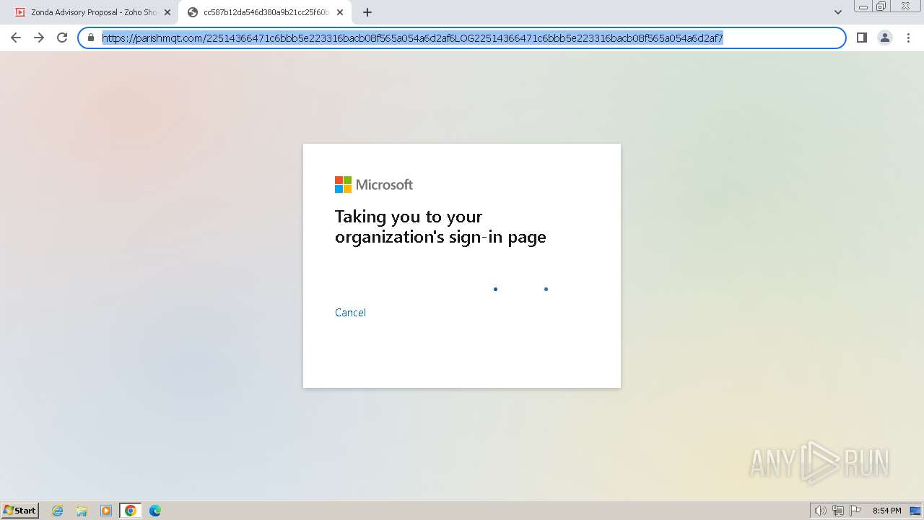The image size is (924, 520).
Task: Go back to the previous page
Action: (x=16, y=38)
